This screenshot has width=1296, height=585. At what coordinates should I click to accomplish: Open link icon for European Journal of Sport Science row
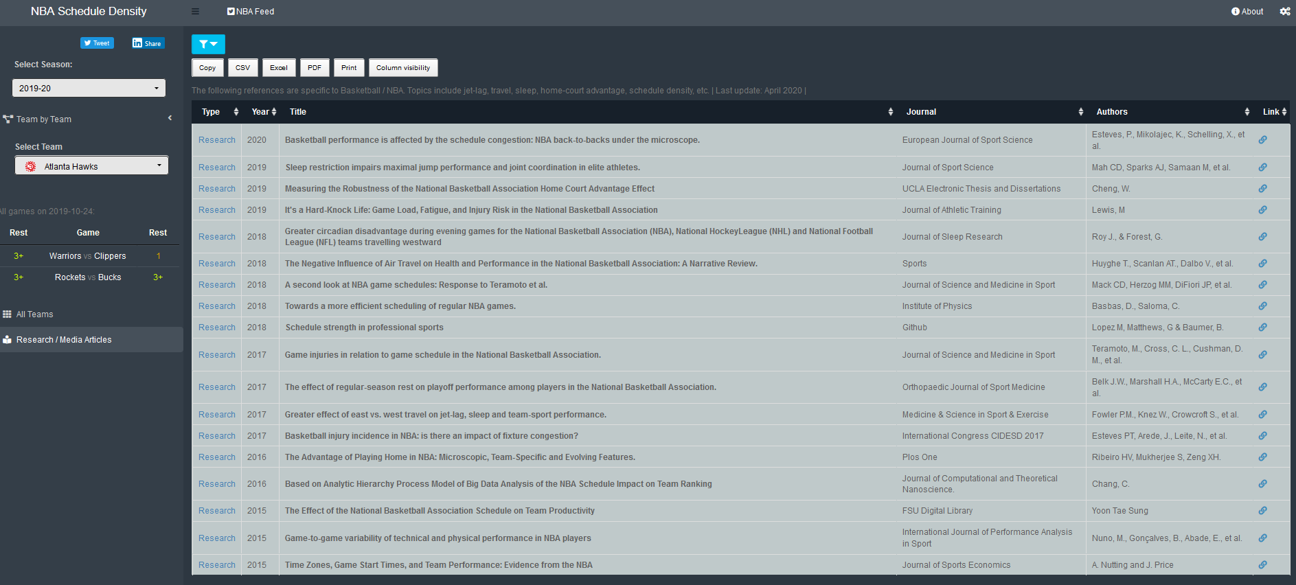click(1262, 140)
